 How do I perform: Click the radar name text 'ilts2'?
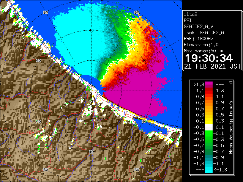pos(191,14)
